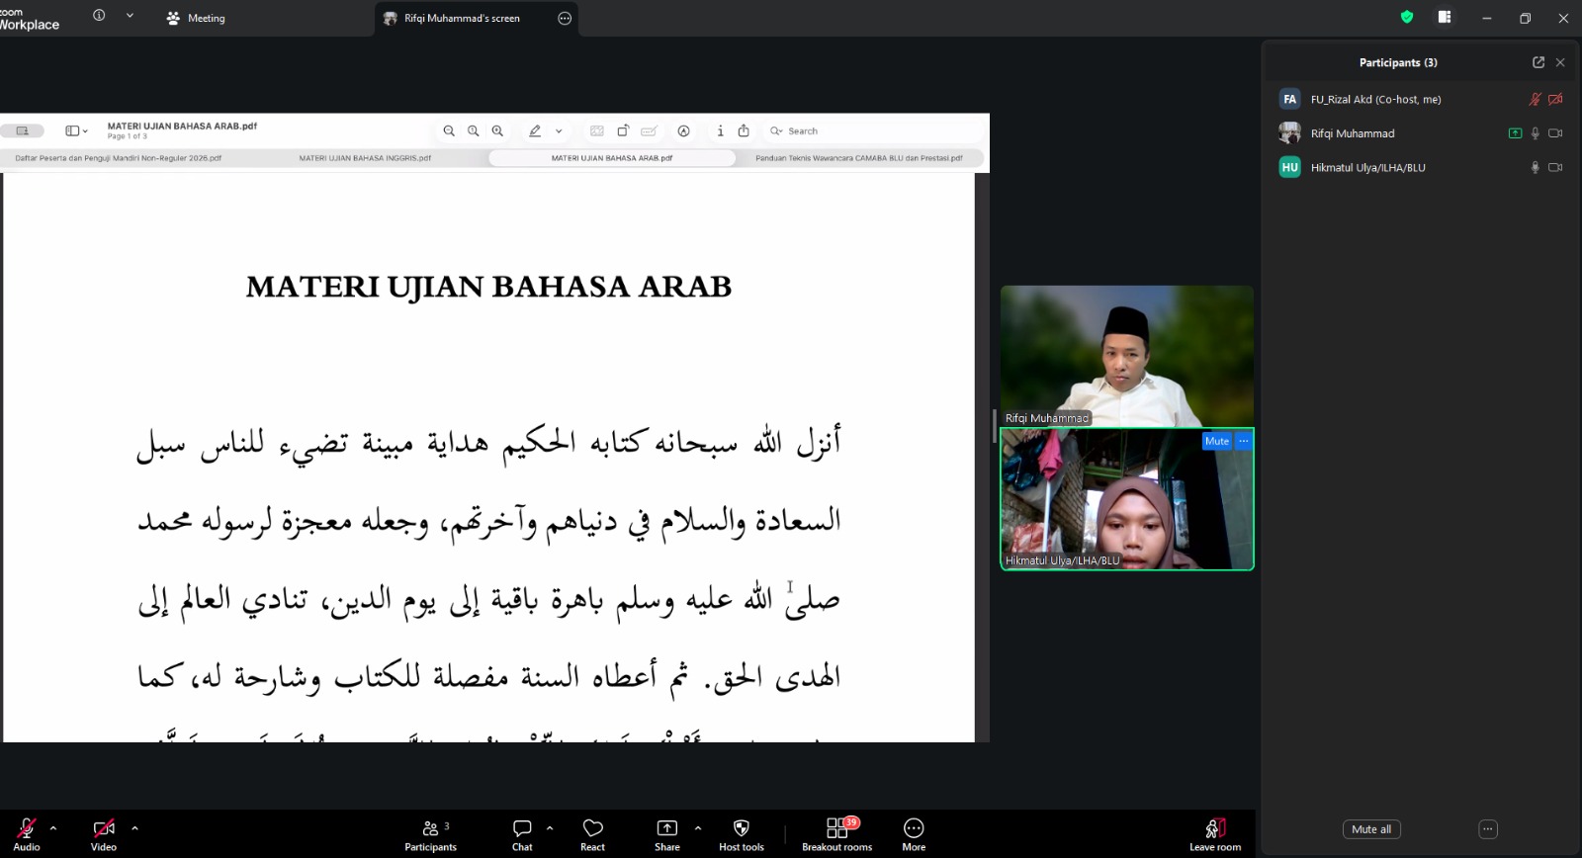Select FU_Rizal Akd (Co-host, me) row
Image resolution: width=1582 pixels, height=858 pixels.
(1420, 99)
